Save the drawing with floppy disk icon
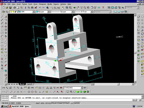Screen dimensions: 144x108 10,7
